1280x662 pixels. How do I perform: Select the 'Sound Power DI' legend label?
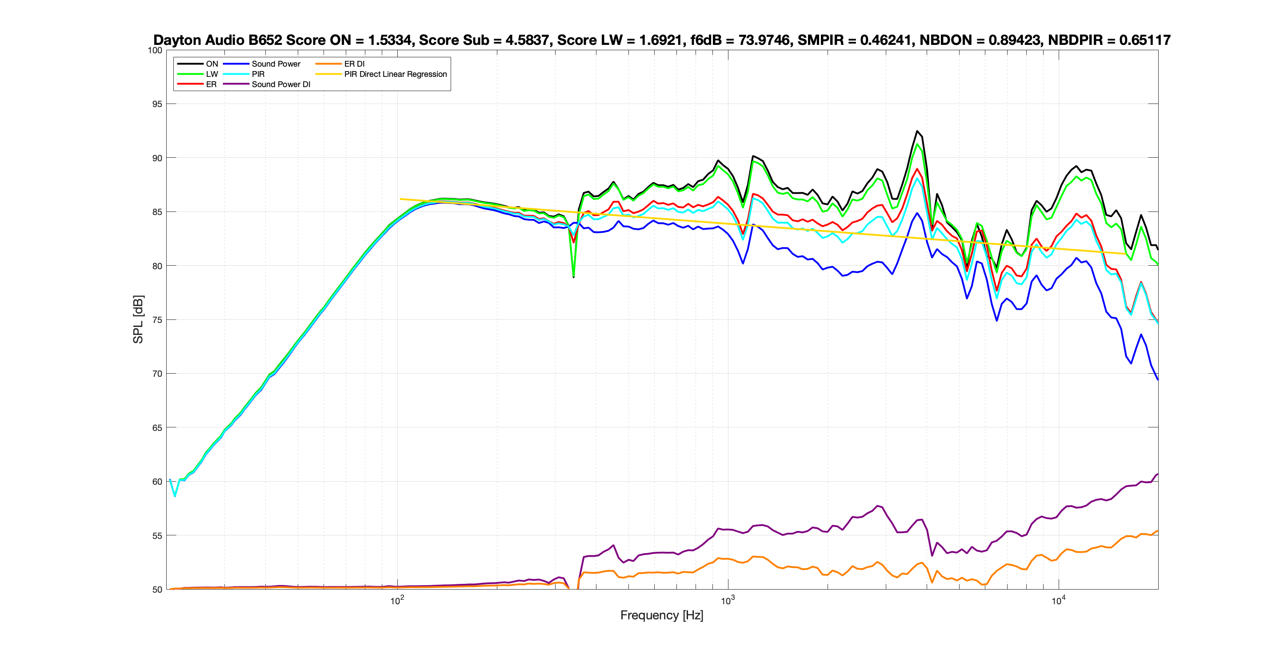(x=281, y=84)
